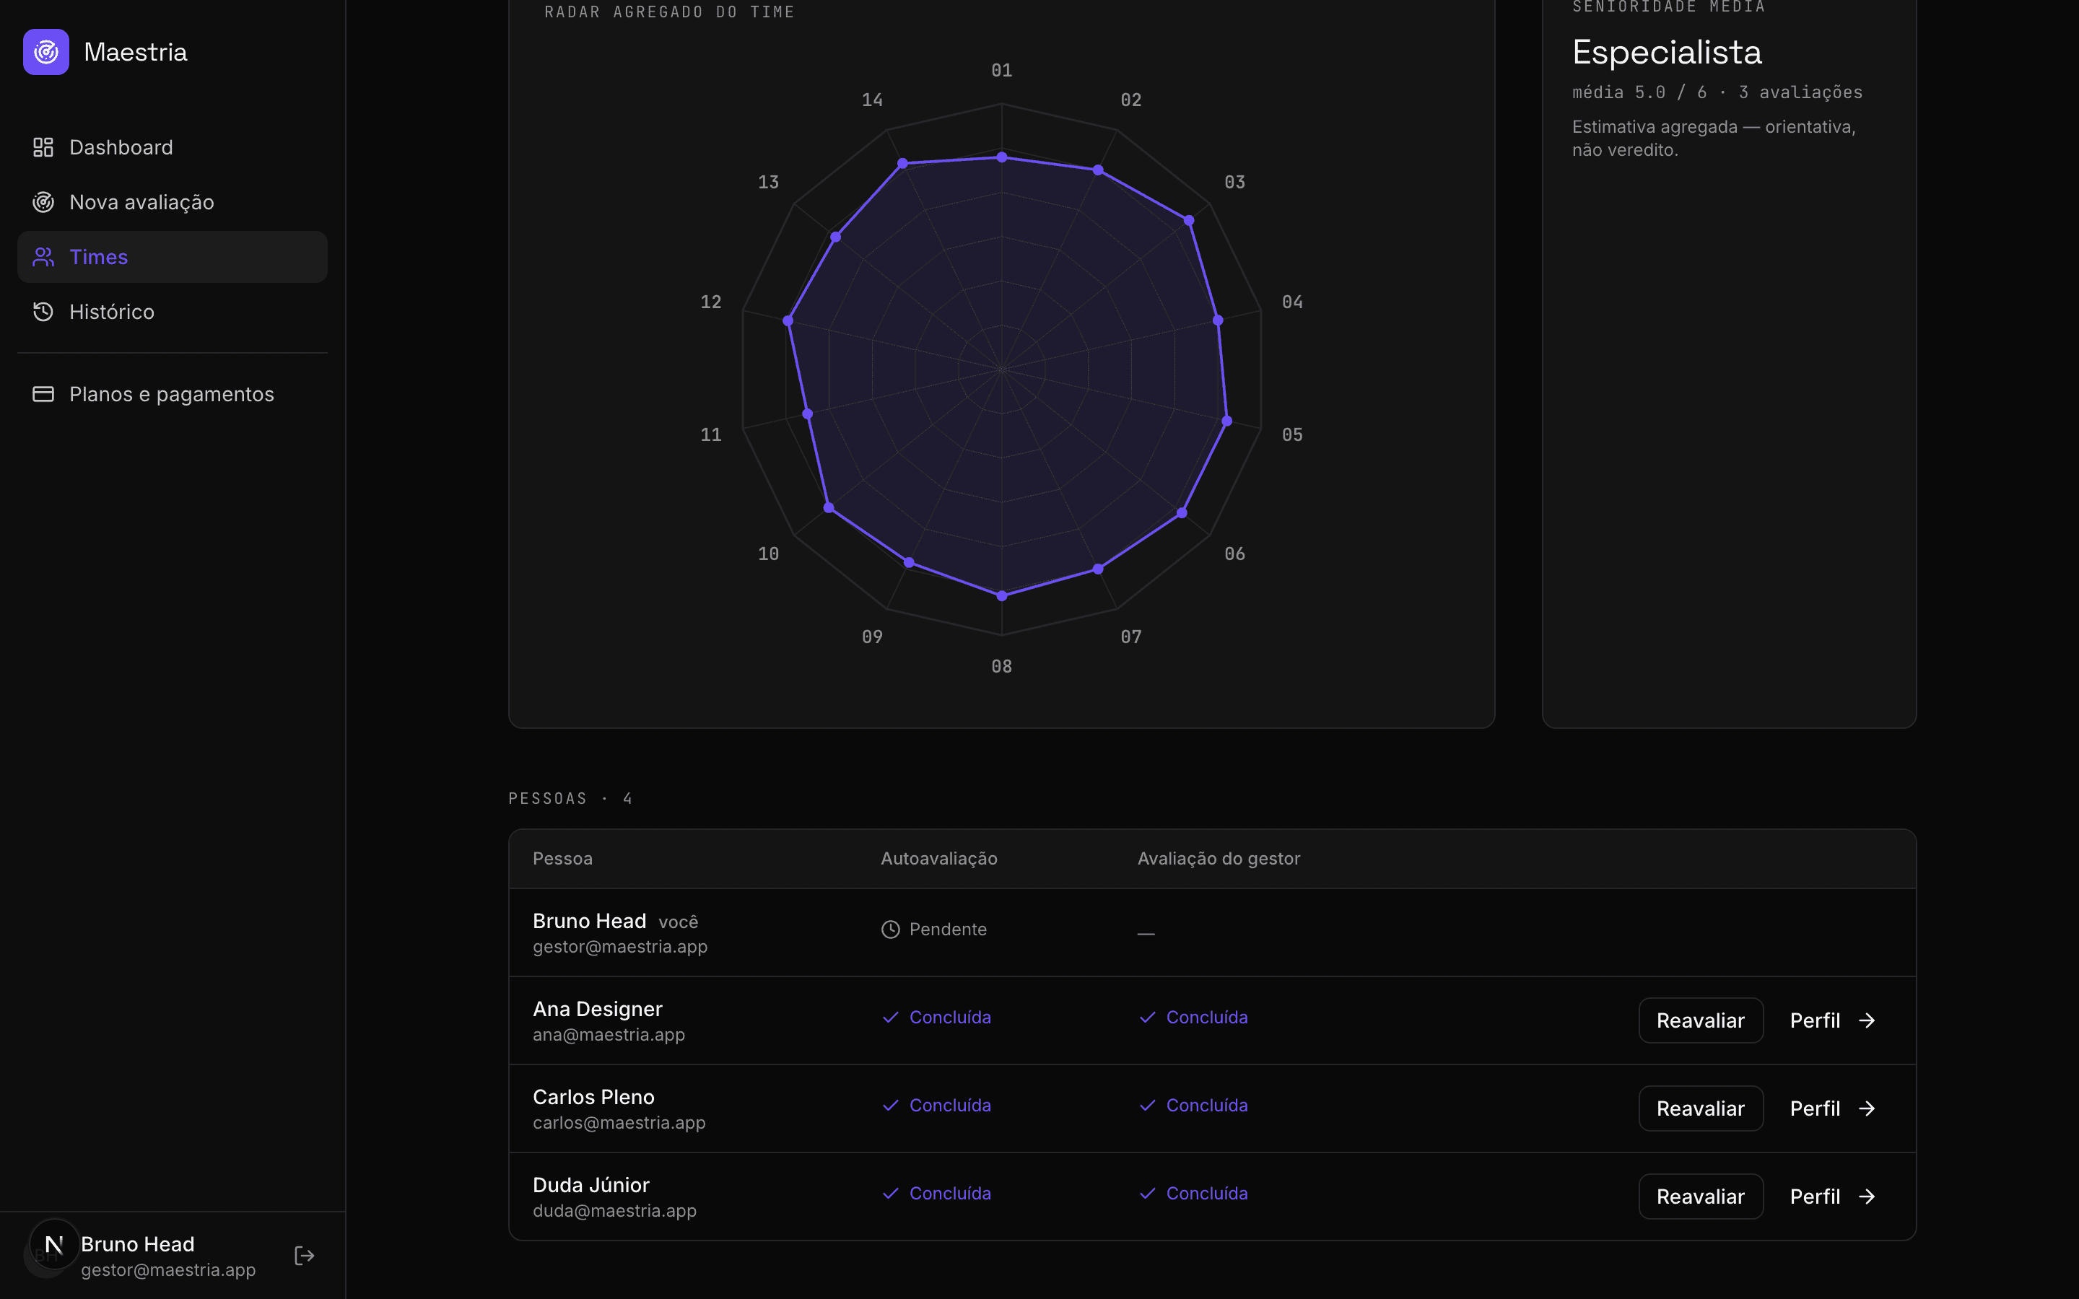This screenshot has width=2079, height=1299.
Task: Click the radar data point on axis 12
Action: coord(788,320)
